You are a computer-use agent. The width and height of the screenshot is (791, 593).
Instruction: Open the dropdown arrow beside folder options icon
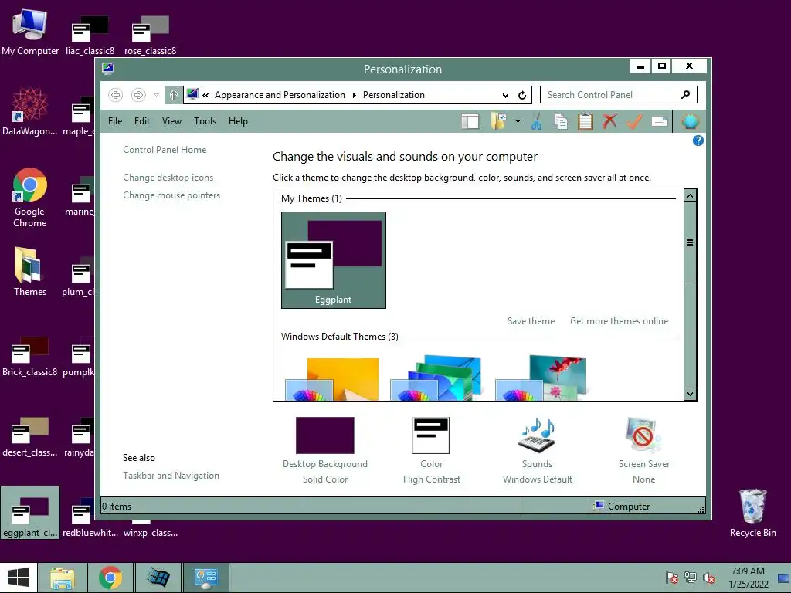518,121
